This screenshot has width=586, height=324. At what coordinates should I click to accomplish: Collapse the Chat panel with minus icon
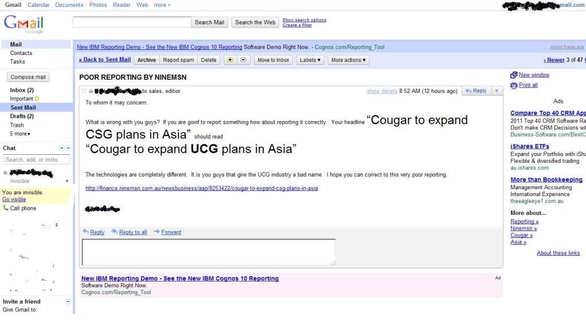point(68,148)
